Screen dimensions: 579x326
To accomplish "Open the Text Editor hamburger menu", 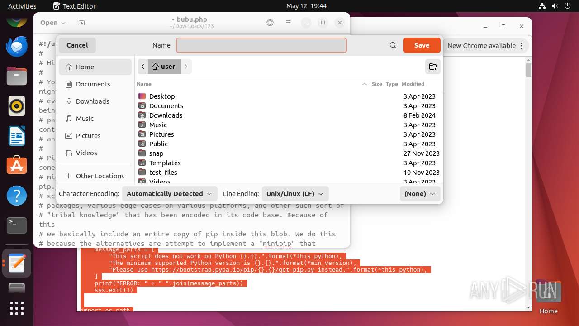I will [288, 23].
